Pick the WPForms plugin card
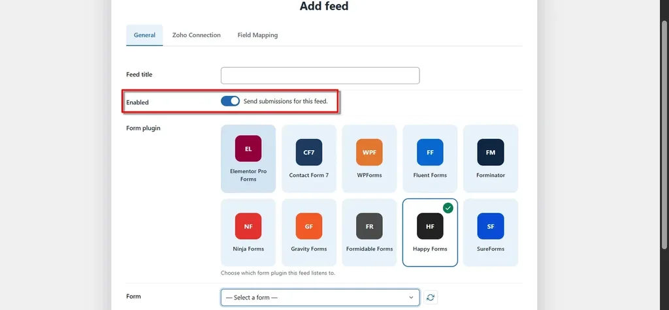This screenshot has width=669, height=310. coord(370,159)
